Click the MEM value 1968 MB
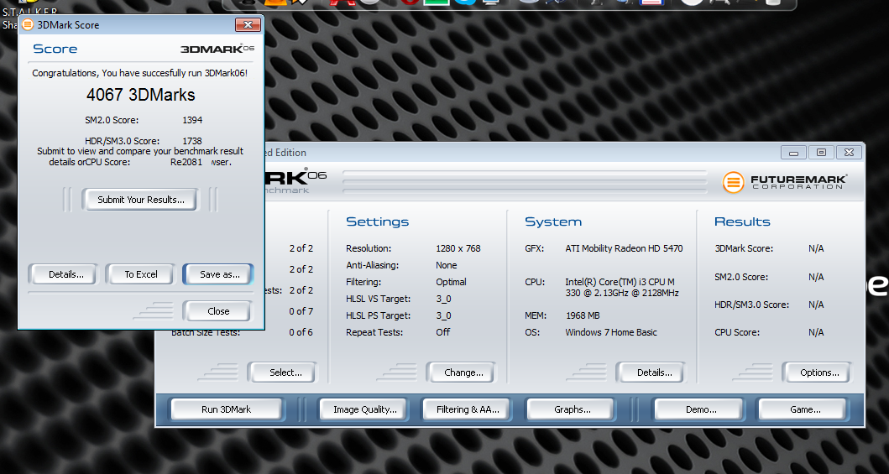 (x=583, y=315)
